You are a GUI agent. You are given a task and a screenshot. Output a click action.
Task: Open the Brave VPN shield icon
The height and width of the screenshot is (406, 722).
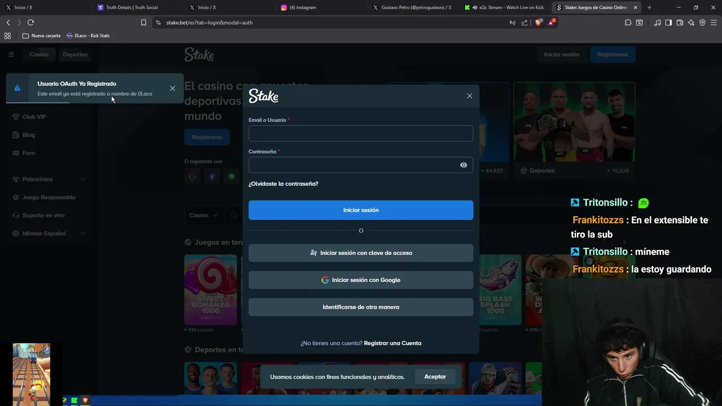(x=702, y=23)
